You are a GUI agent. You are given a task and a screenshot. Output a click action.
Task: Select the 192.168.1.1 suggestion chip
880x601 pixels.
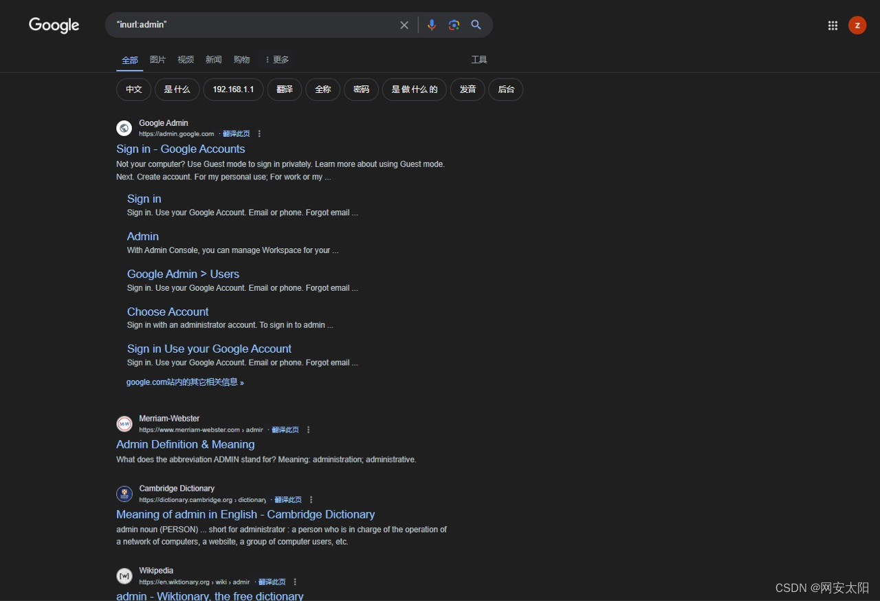pos(233,89)
